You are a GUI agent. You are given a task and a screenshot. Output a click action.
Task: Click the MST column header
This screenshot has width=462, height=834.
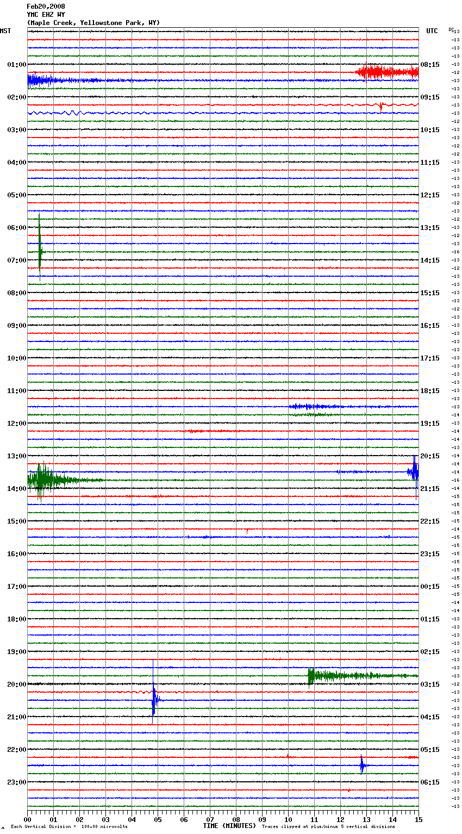5,31
